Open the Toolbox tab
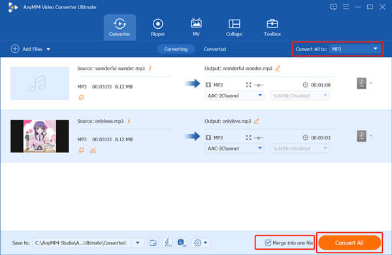This screenshot has width=392, height=255. 272,27
